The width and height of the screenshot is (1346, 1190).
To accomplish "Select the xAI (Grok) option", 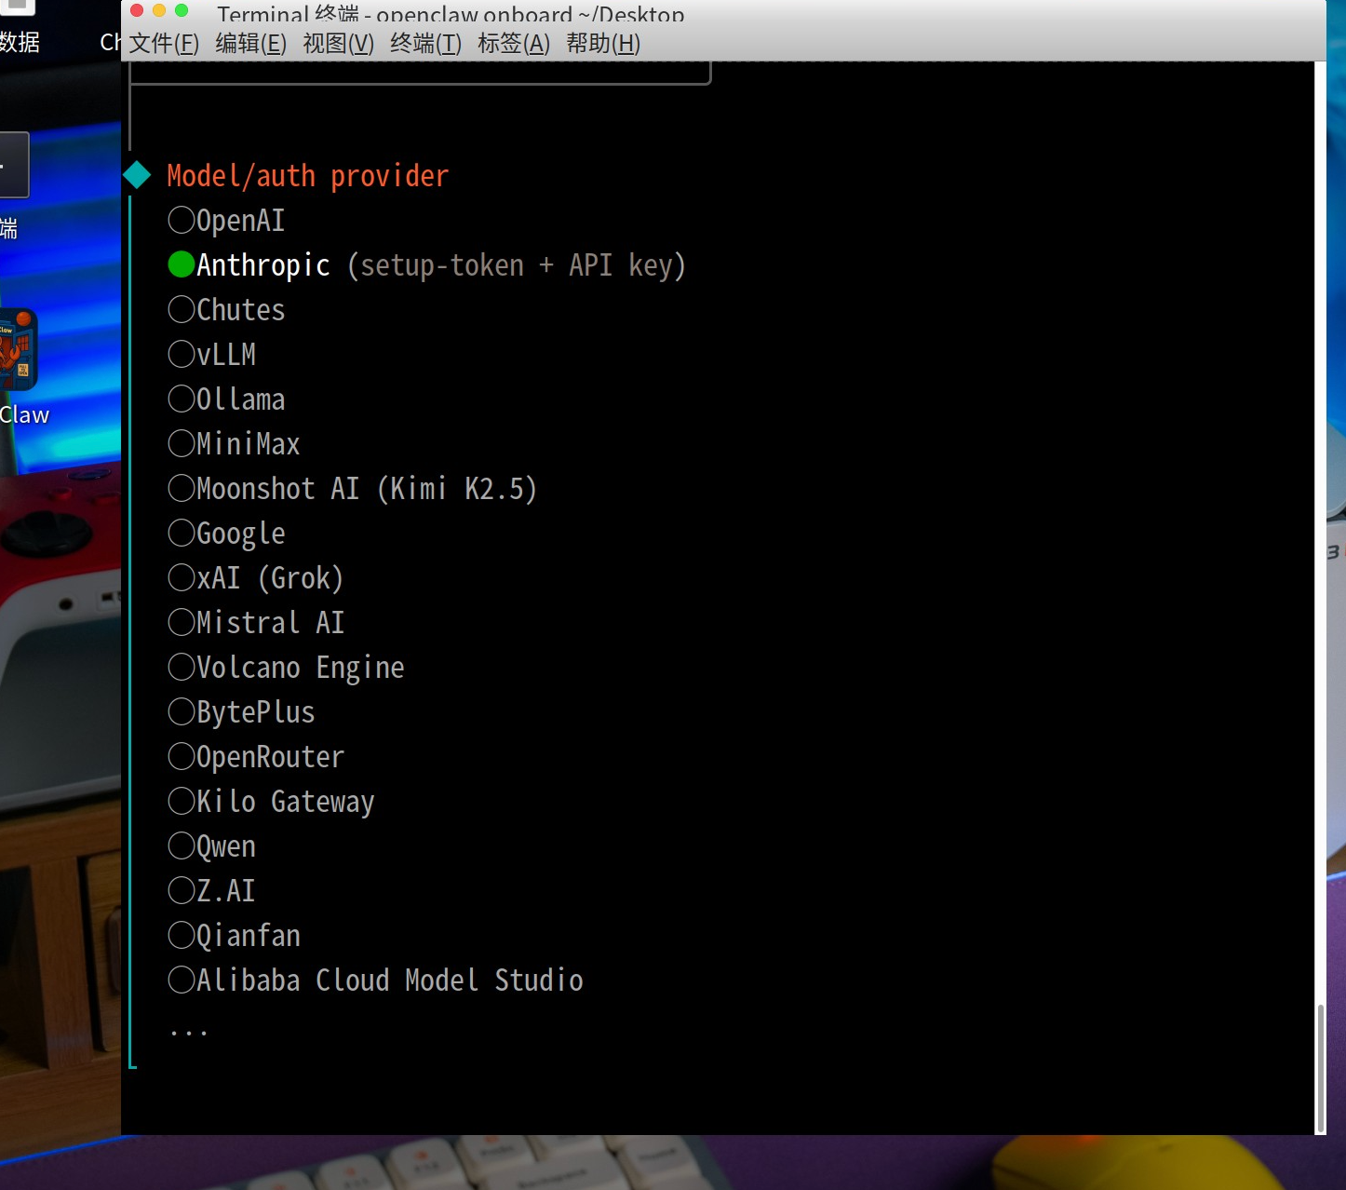I will pyautogui.click(x=256, y=578).
